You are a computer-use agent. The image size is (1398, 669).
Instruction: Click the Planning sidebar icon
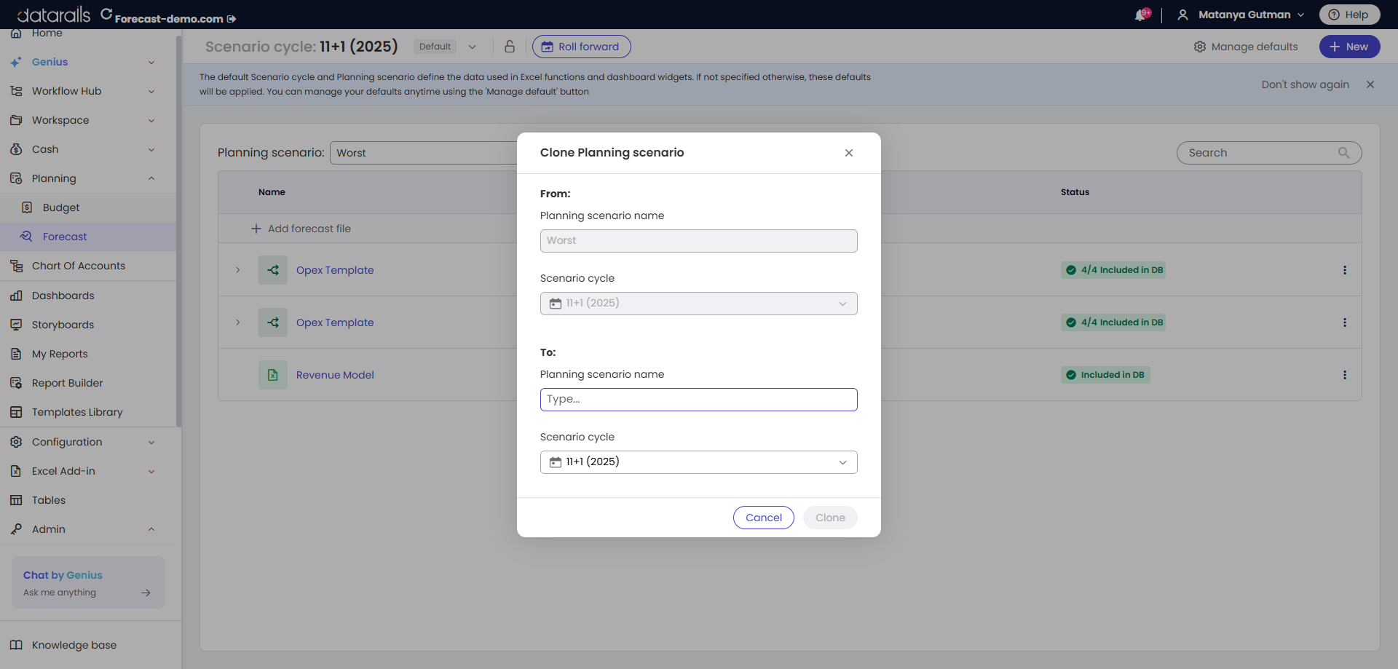[x=16, y=178]
